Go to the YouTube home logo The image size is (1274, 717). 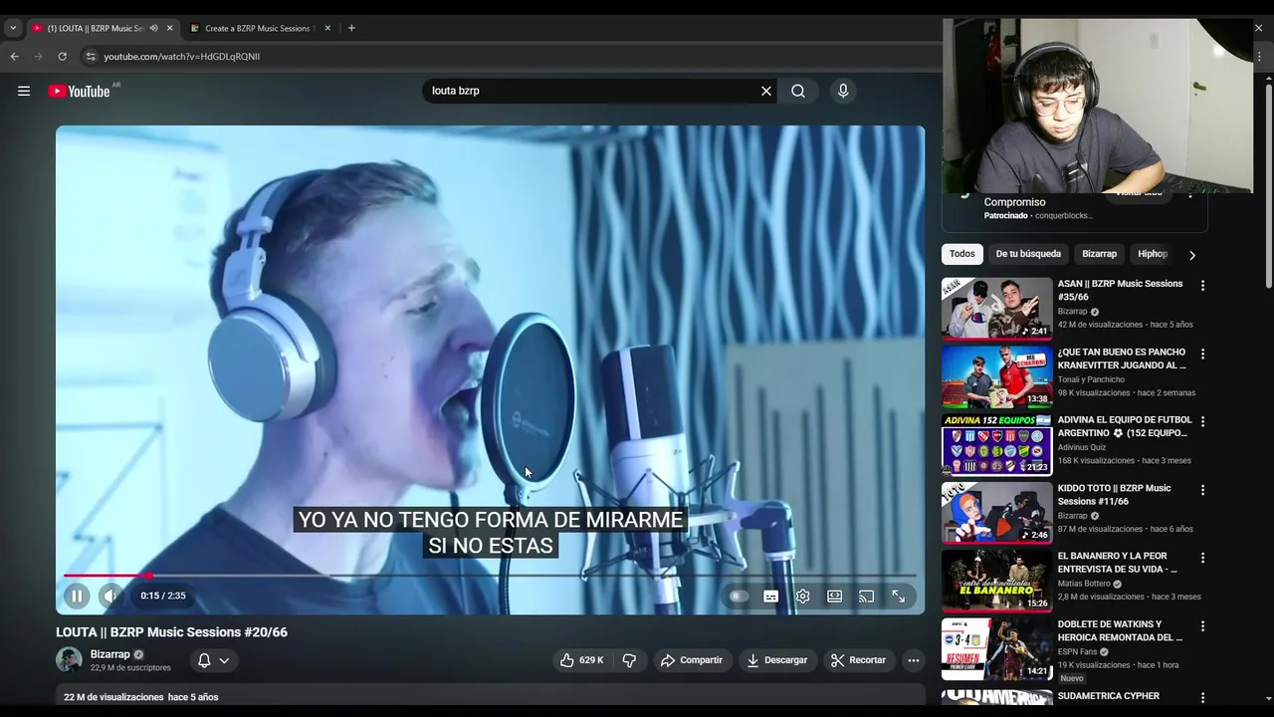tap(79, 91)
